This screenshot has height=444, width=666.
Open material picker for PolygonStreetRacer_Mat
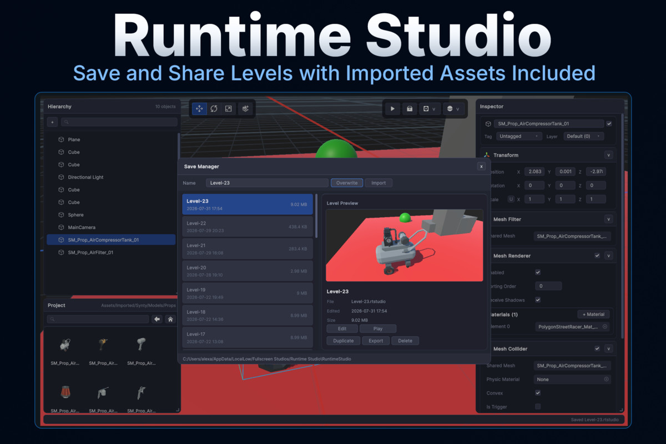click(605, 327)
